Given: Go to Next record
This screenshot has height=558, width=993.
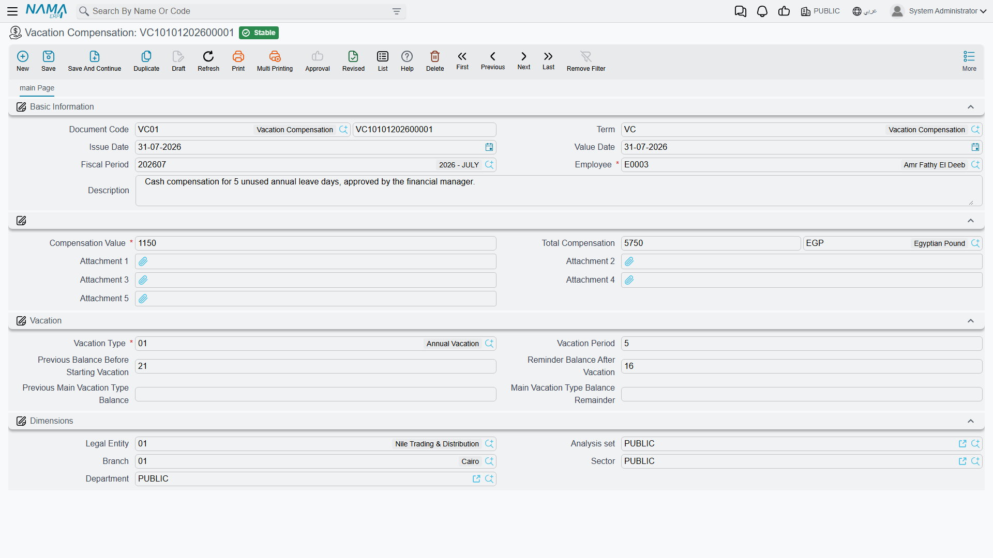Looking at the screenshot, I should pyautogui.click(x=524, y=60).
